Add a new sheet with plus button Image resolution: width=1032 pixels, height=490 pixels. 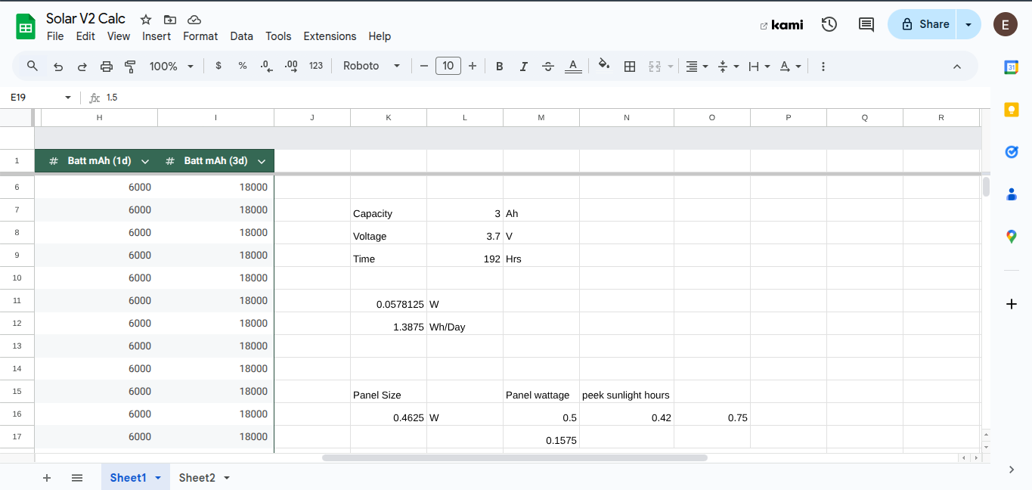pos(47,478)
